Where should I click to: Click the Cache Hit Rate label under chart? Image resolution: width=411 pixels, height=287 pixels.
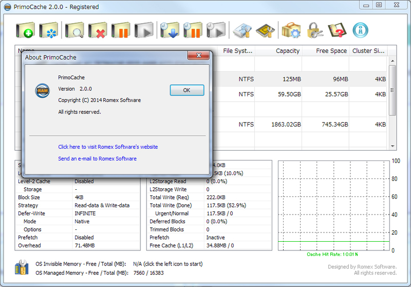click(332, 254)
